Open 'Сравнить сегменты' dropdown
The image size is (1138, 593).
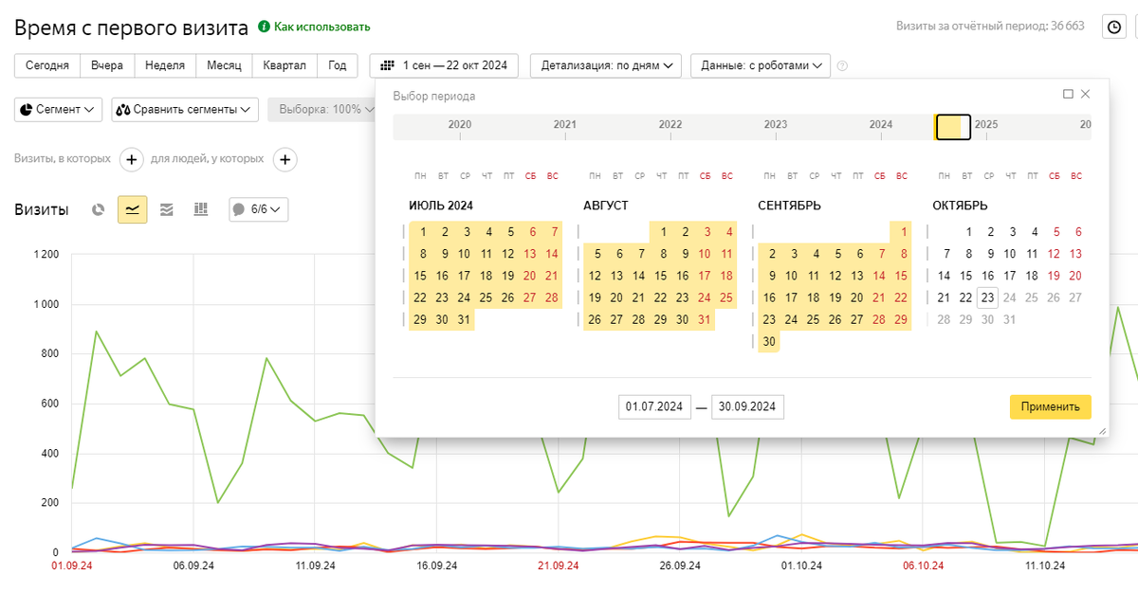pyautogui.click(x=185, y=109)
